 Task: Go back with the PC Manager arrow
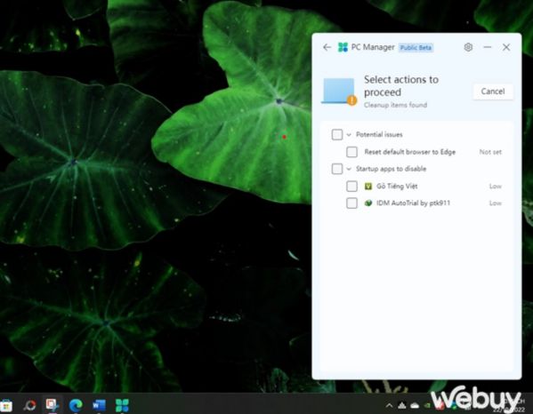tap(327, 47)
